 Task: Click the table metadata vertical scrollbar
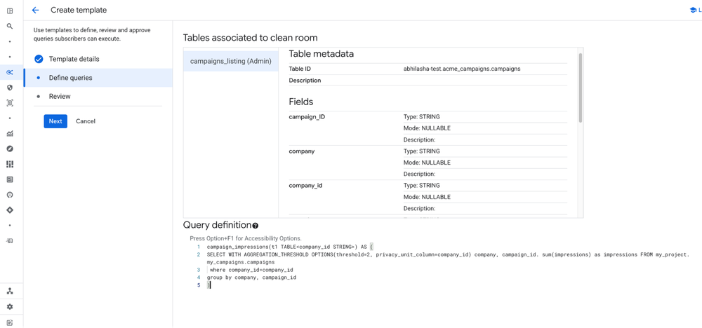click(580, 88)
